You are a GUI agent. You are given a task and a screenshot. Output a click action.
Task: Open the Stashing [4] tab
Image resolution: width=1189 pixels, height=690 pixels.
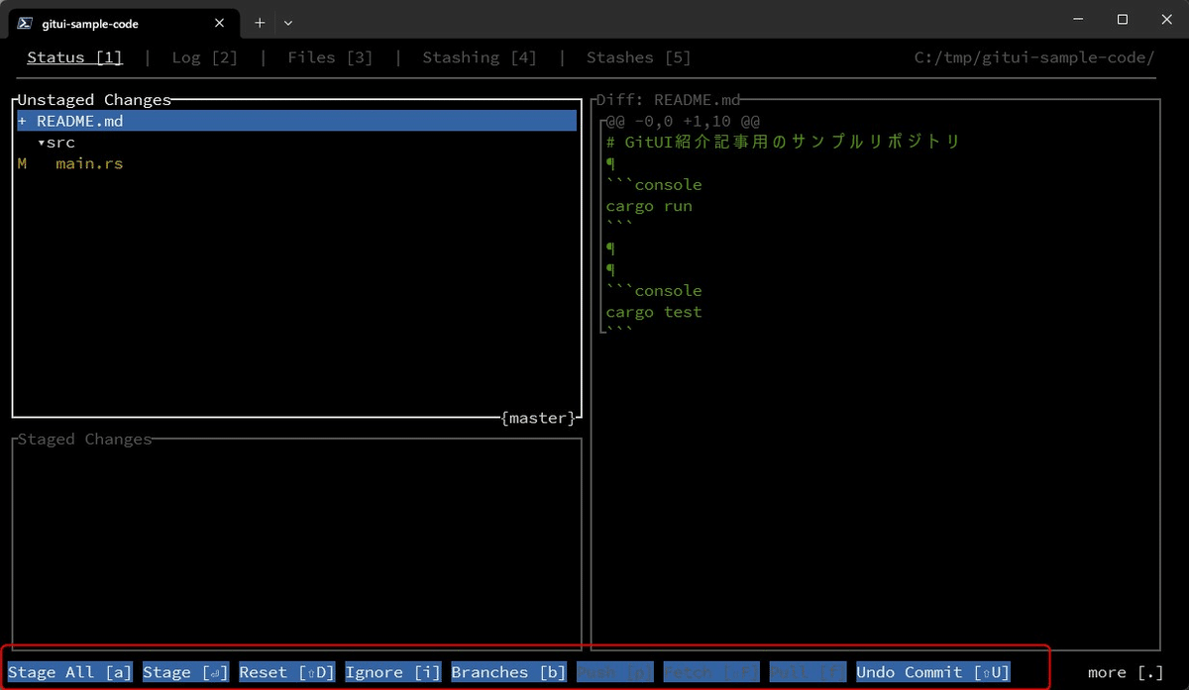(480, 57)
